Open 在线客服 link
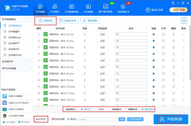 (9, 122)
